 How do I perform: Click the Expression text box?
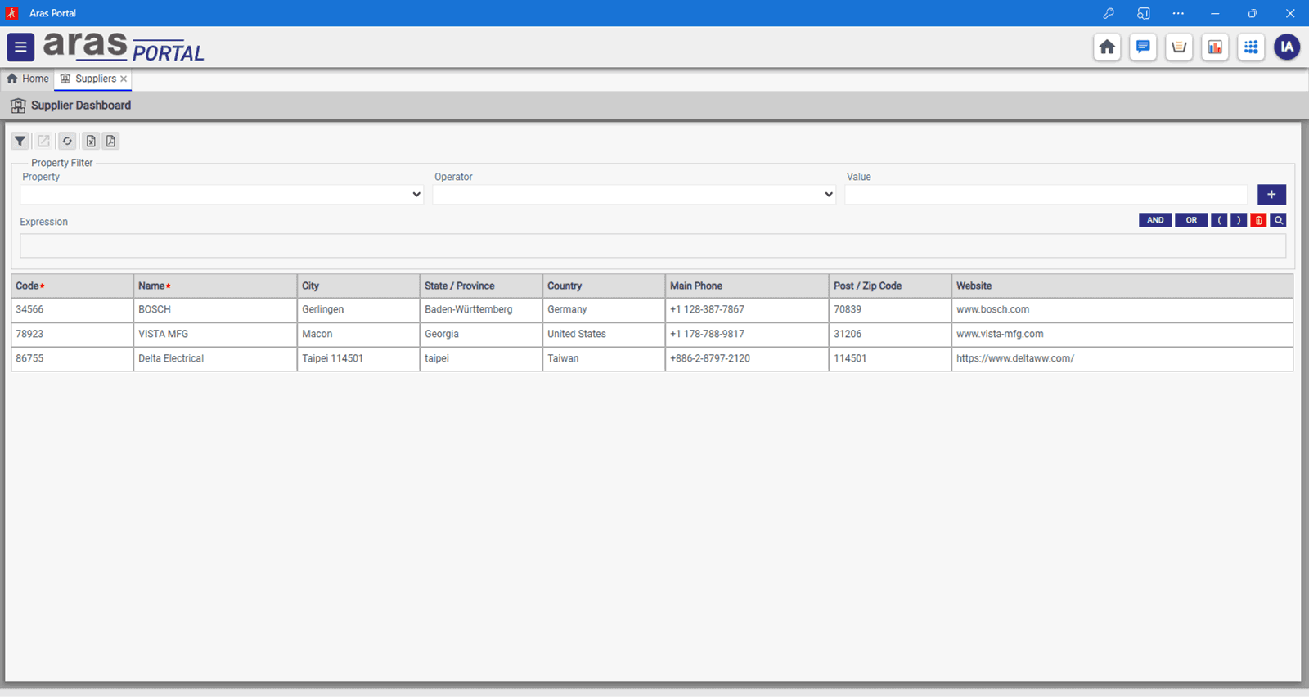coord(653,245)
